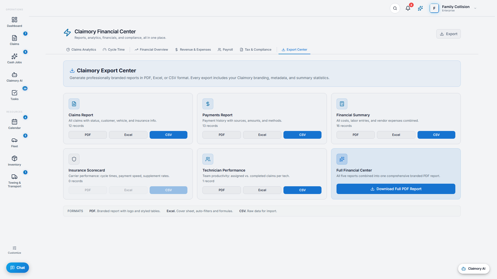Export Technician Performance as CSV
The width and height of the screenshot is (497, 279).
point(302,190)
